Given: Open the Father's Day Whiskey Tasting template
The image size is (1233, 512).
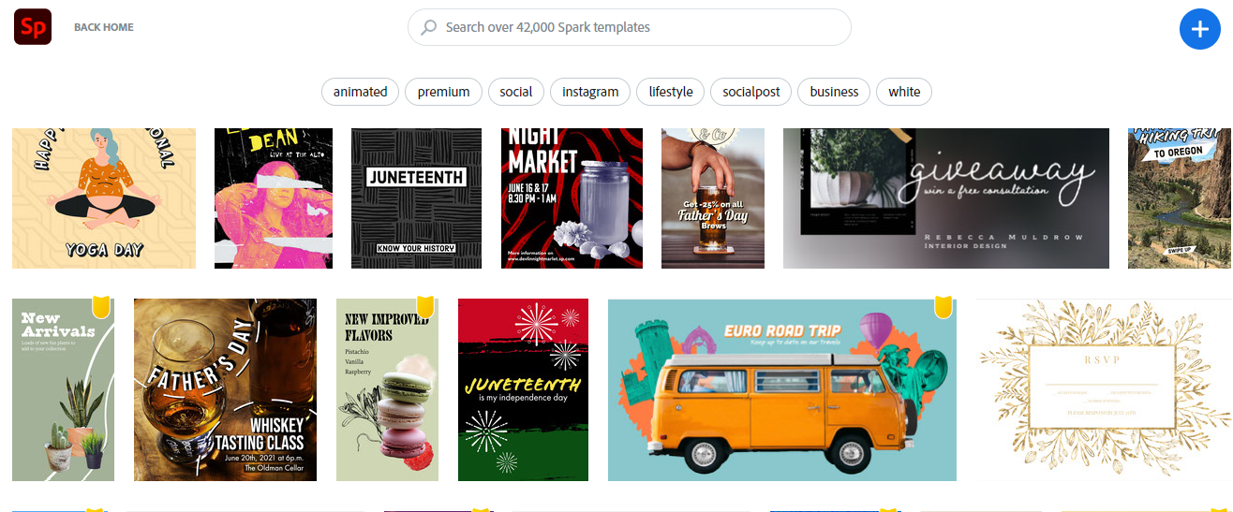Looking at the screenshot, I should tap(226, 390).
